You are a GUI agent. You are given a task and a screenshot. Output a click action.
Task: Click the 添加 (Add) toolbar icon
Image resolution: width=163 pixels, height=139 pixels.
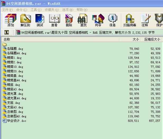pyautogui.click(x=11, y=20)
